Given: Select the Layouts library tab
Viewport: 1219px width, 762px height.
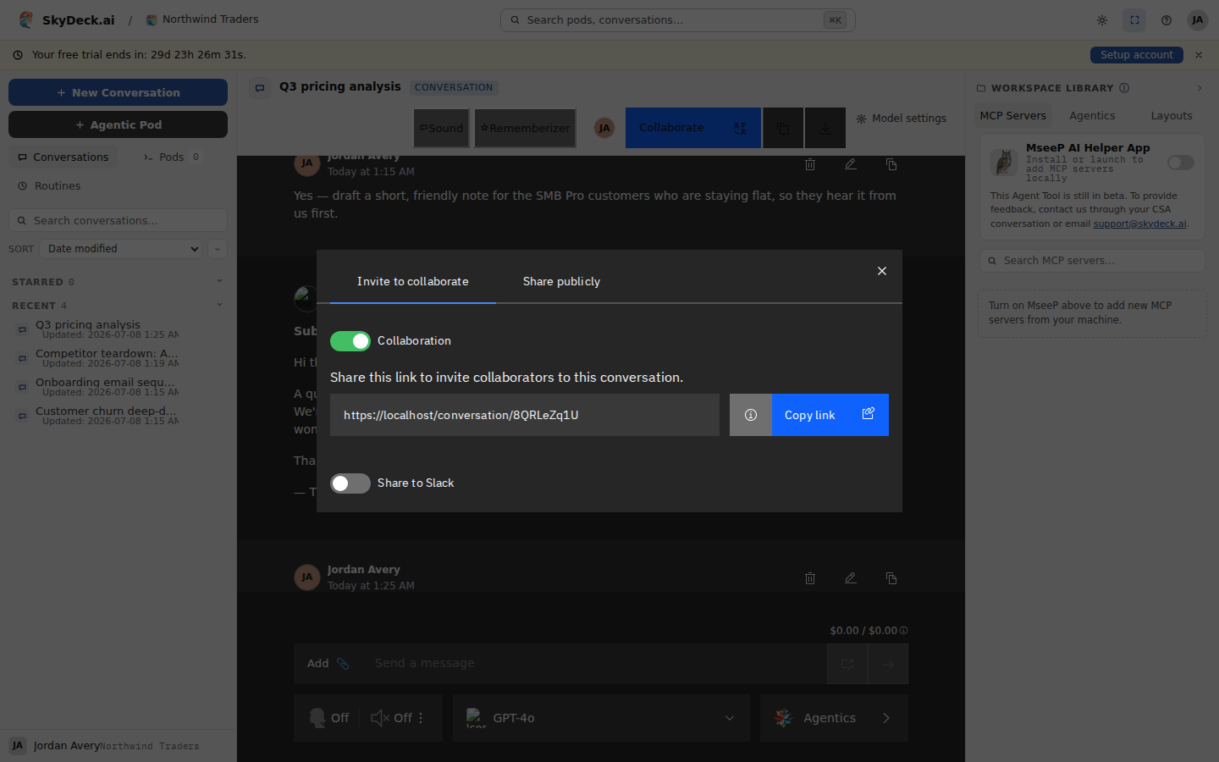Looking at the screenshot, I should tap(1171, 116).
